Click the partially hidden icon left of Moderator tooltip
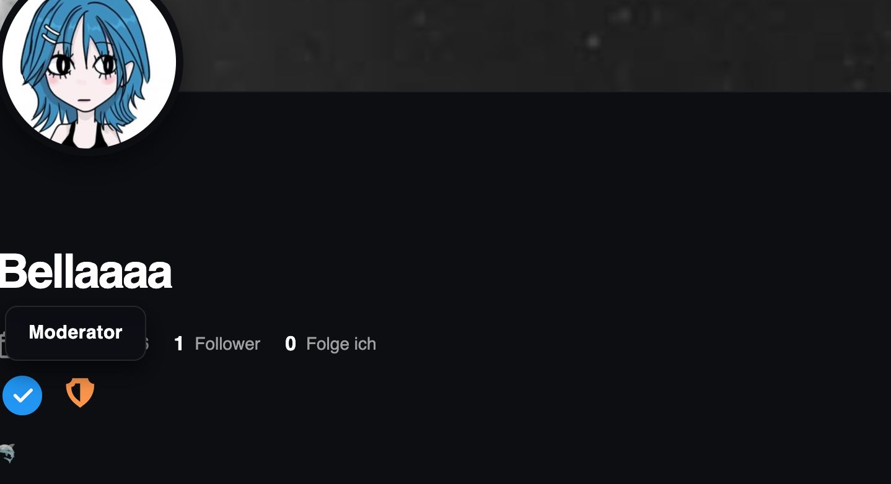This screenshot has height=484, width=891. 2,344
